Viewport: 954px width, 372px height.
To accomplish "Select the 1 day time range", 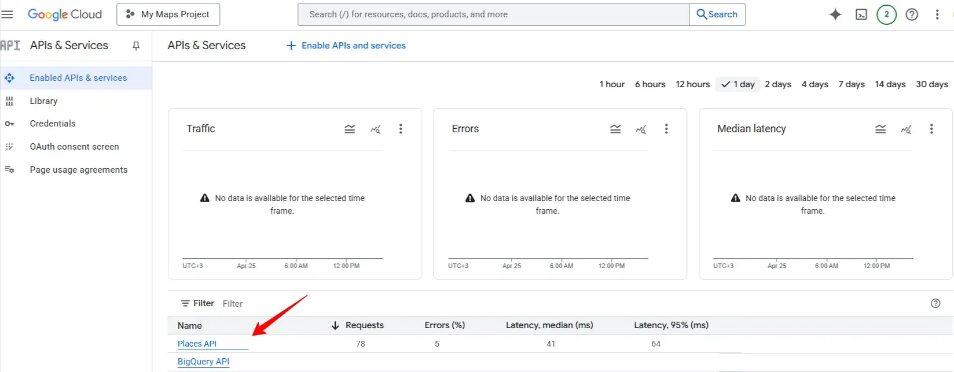I will (x=738, y=84).
